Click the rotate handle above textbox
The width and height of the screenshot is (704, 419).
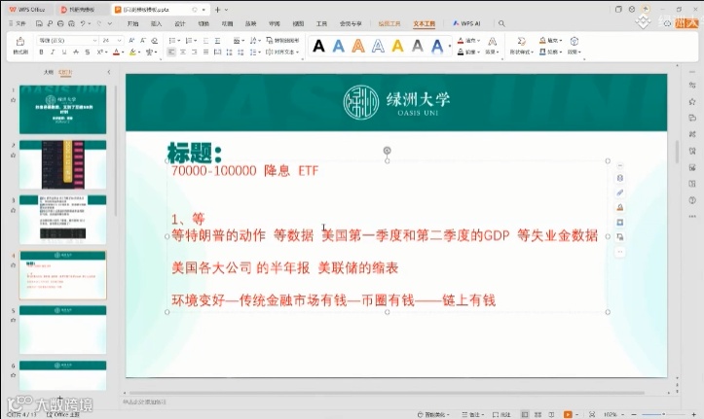pyautogui.click(x=387, y=150)
